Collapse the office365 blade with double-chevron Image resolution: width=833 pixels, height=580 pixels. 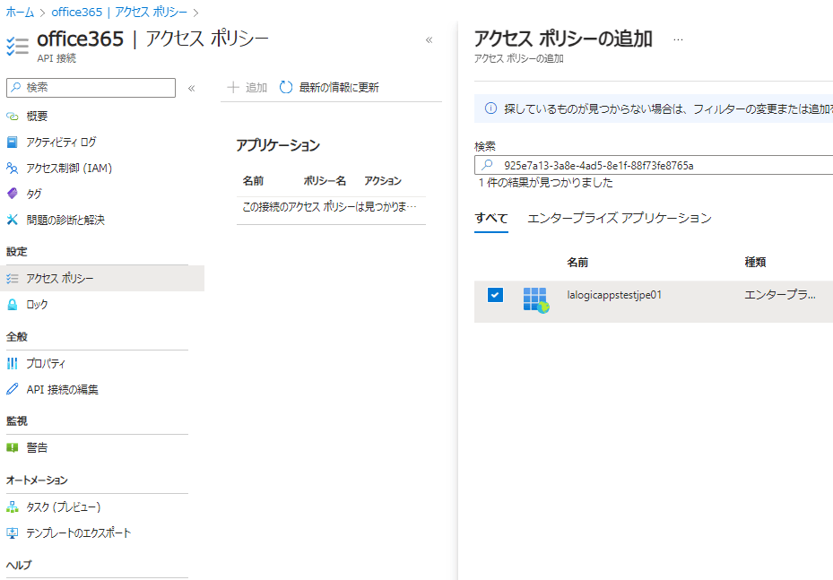430,39
